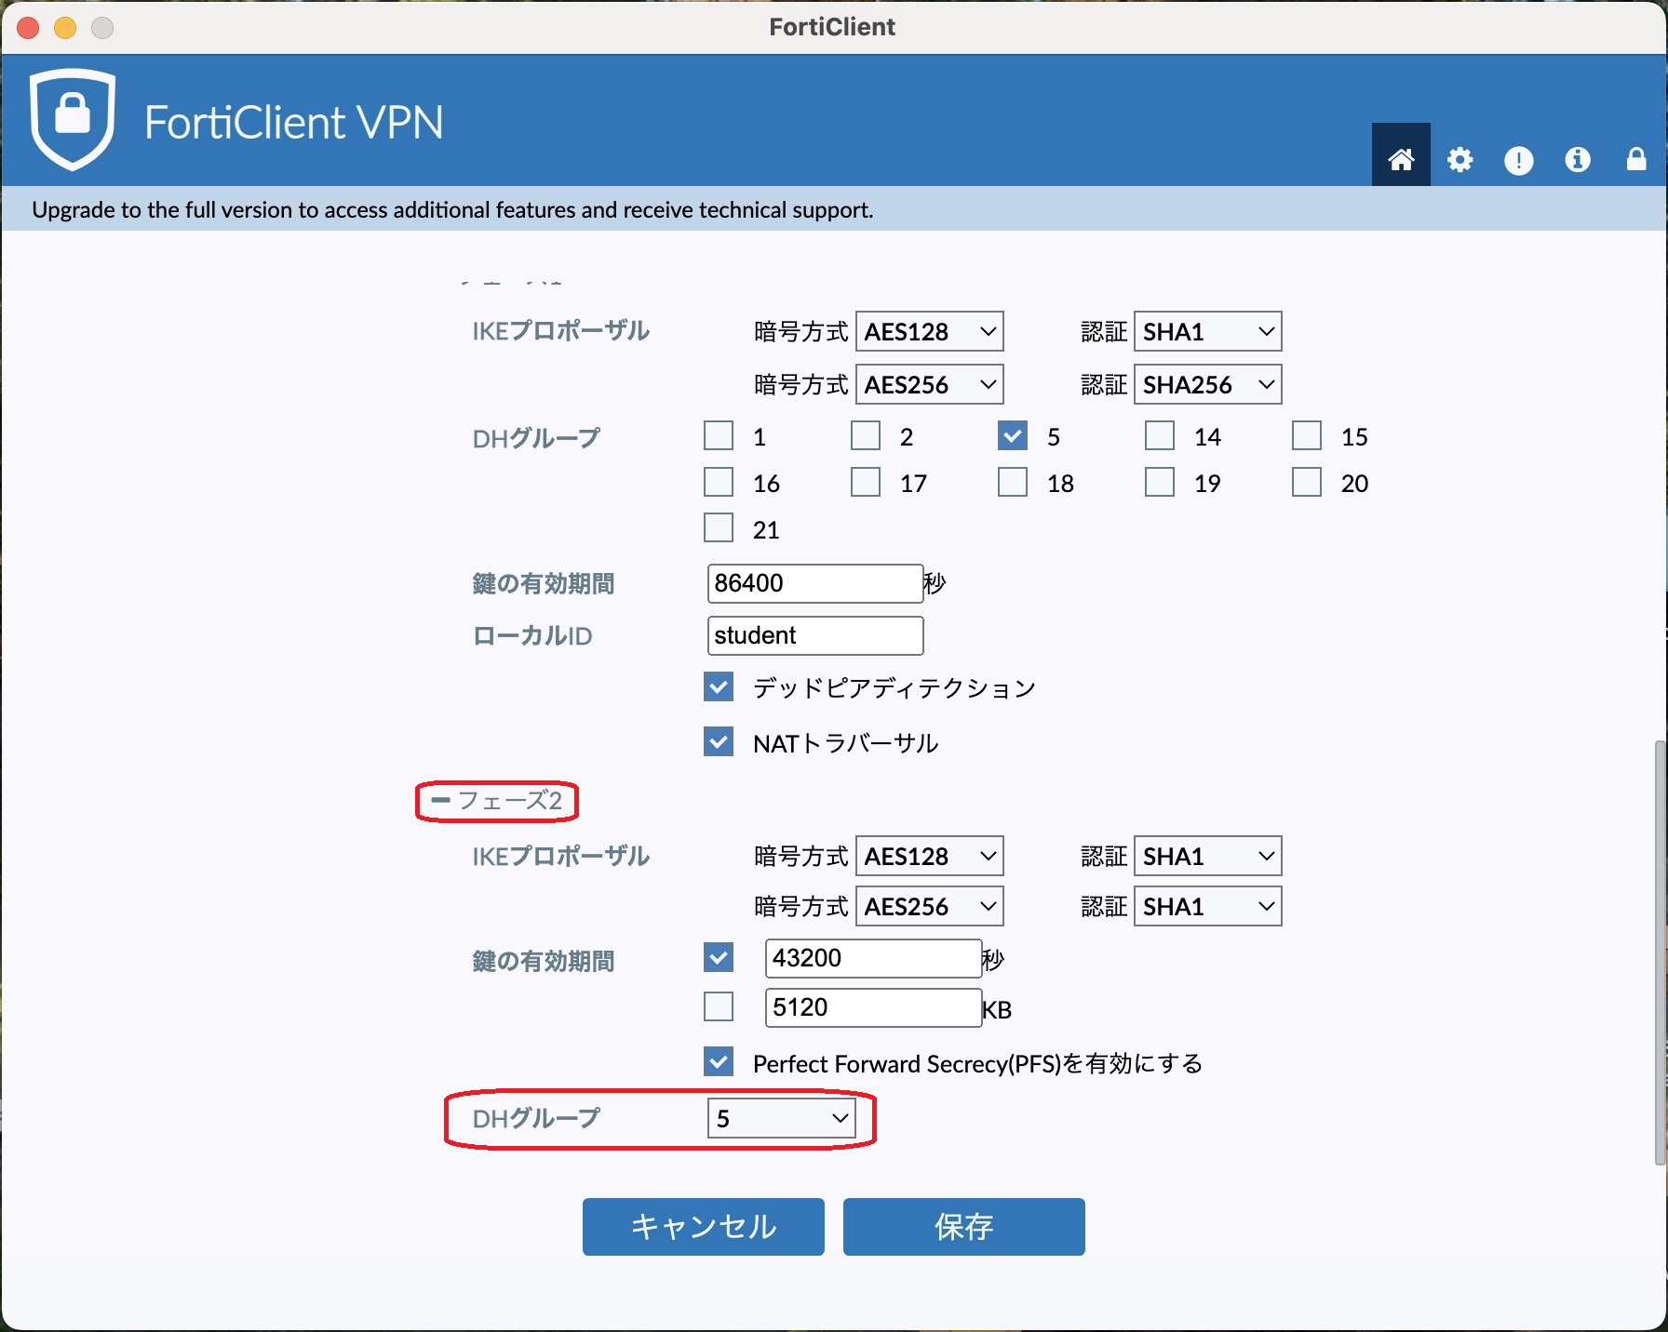Click the exclamation alert icon

pos(1518,160)
